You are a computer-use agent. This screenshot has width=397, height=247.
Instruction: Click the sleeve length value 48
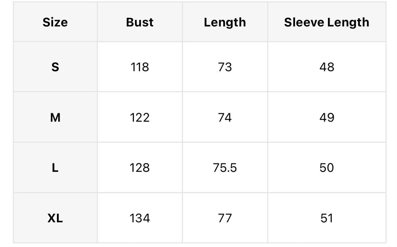click(327, 67)
